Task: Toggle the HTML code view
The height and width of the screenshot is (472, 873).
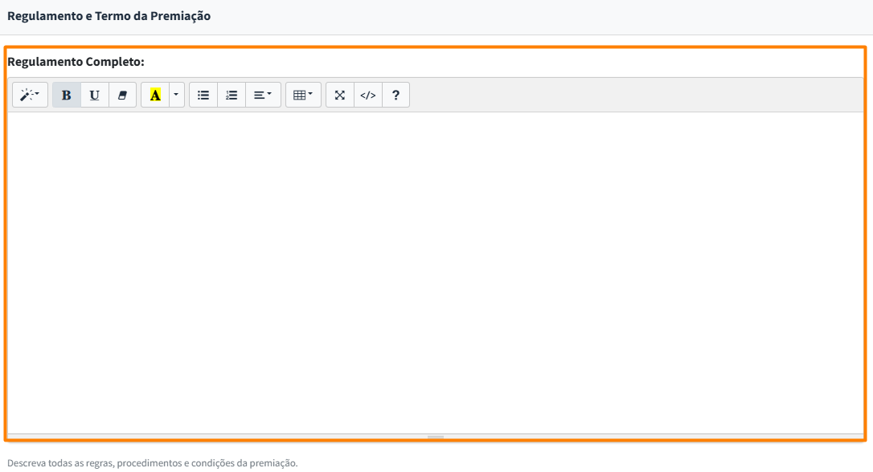Action: [368, 95]
